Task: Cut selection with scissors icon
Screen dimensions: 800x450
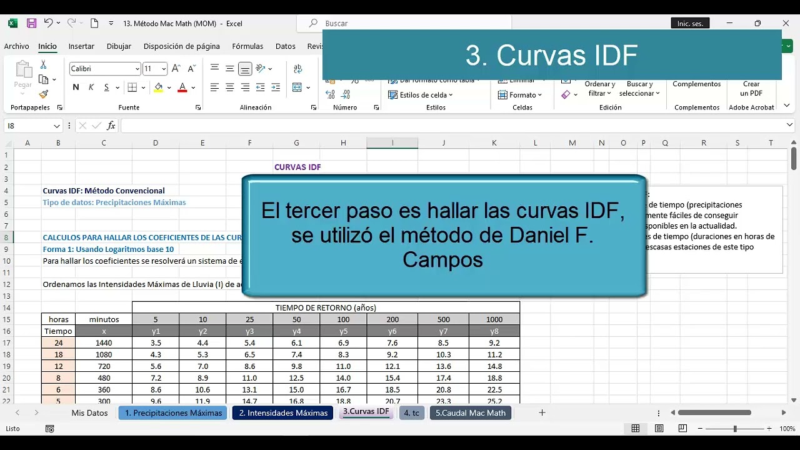Action: [43, 64]
